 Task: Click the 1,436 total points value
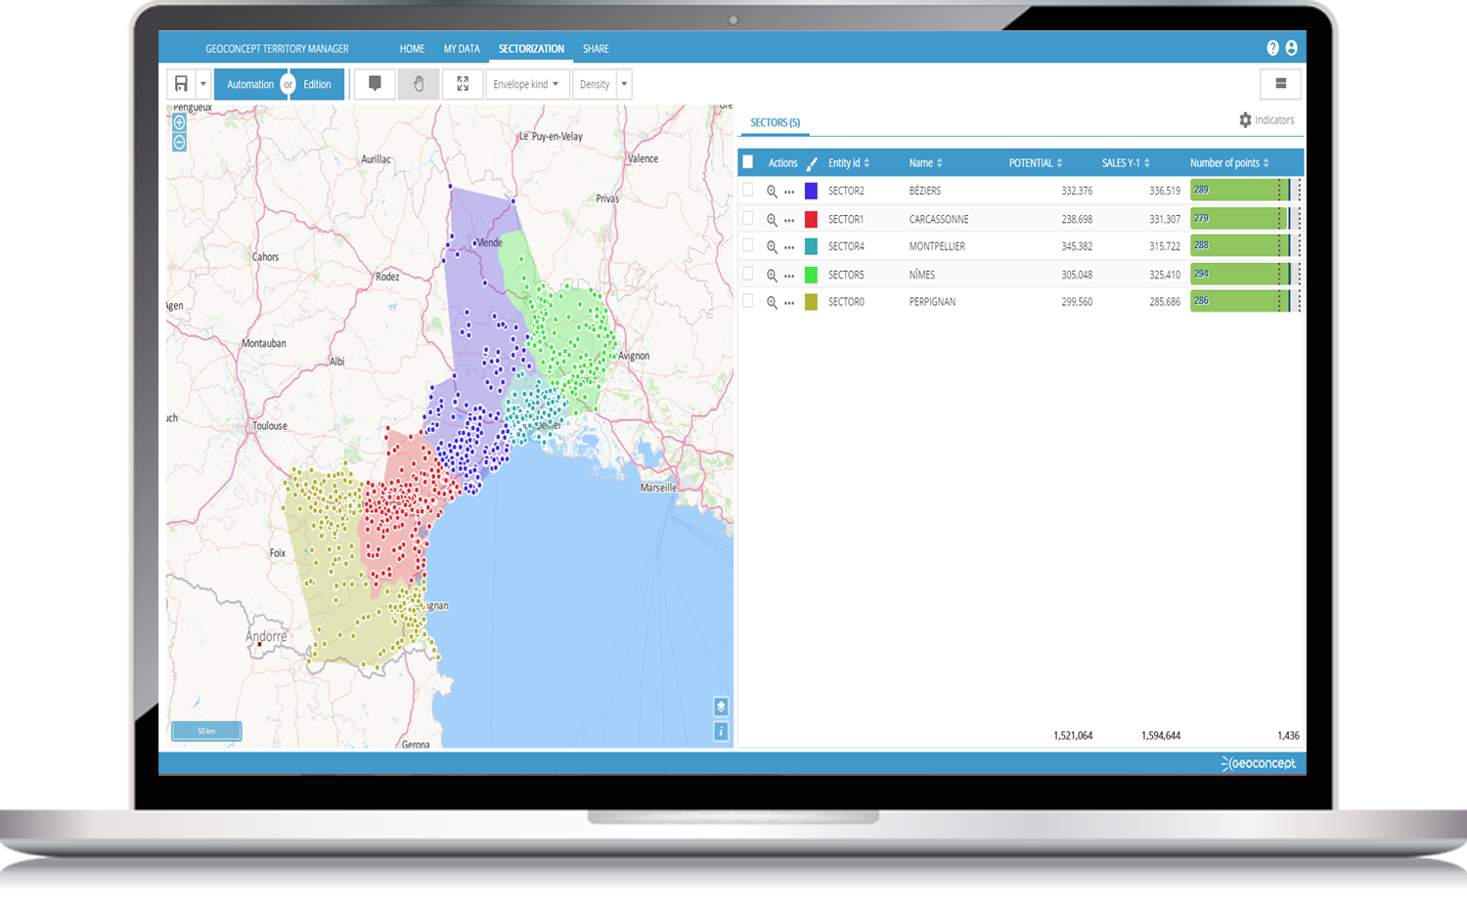[1288, 736]
